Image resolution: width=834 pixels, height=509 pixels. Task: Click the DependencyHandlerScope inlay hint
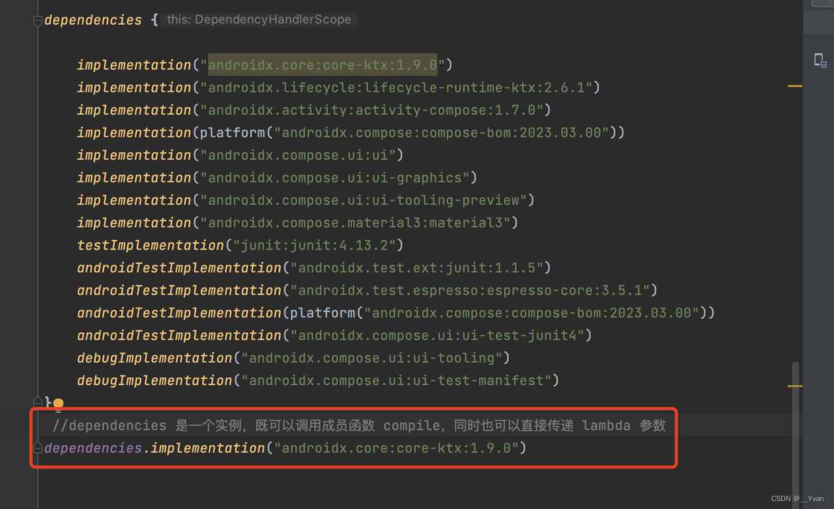coord(259,20)
